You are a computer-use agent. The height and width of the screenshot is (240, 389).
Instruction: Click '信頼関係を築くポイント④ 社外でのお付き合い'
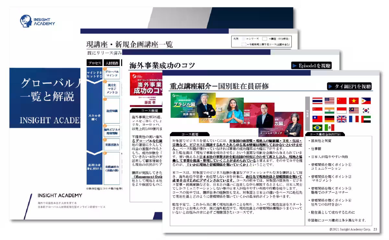[x=330, y=202]
